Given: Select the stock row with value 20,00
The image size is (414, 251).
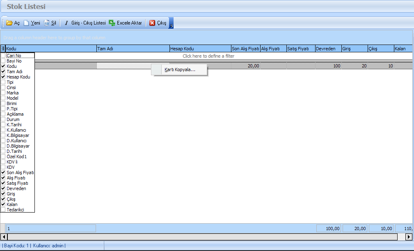Looking at the screenshot, I should [x=246, y=66].
